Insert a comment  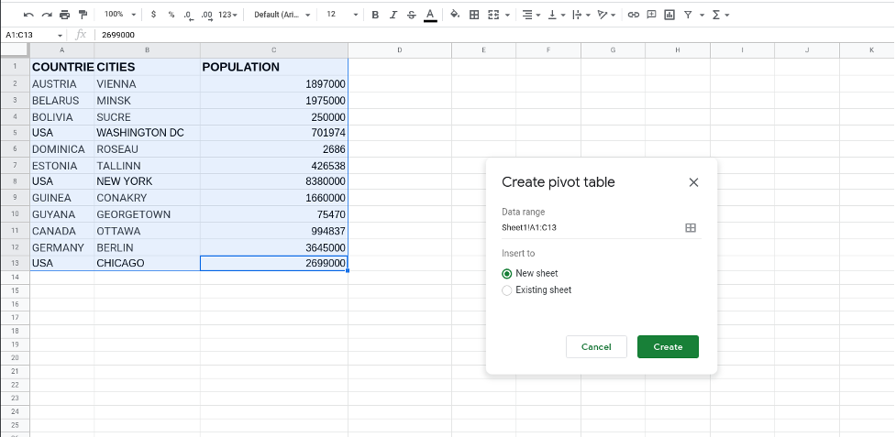[x=651, y=15]
